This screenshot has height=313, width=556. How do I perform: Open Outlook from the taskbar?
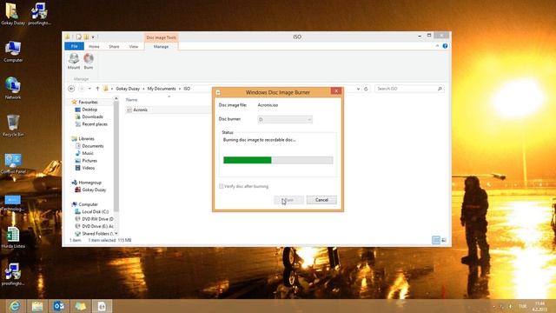coord(58,306)
